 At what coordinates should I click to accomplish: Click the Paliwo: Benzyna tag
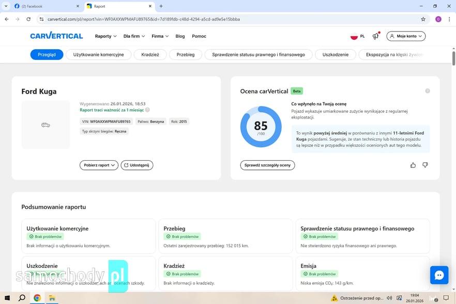[150, 121]
